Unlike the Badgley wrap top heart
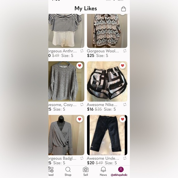The height and width of the screenshot is (178, 178). (x=79, y=119)
